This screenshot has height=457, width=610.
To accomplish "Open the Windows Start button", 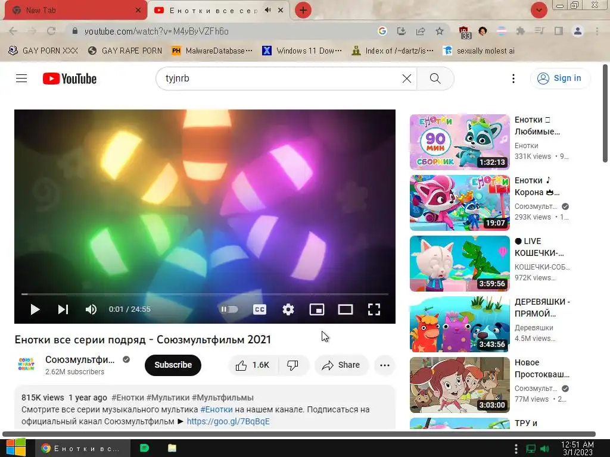I will coord(16,447).
